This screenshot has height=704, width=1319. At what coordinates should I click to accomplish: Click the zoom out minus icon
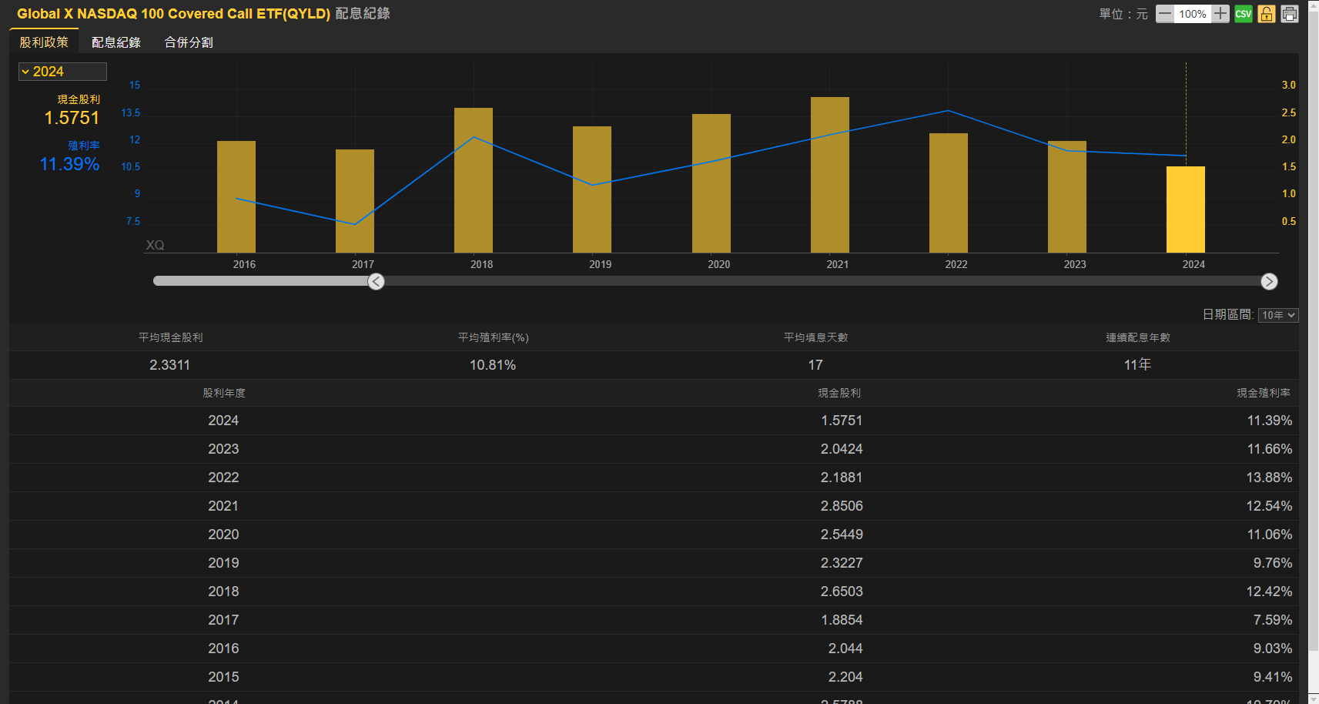pos(1164,14)
